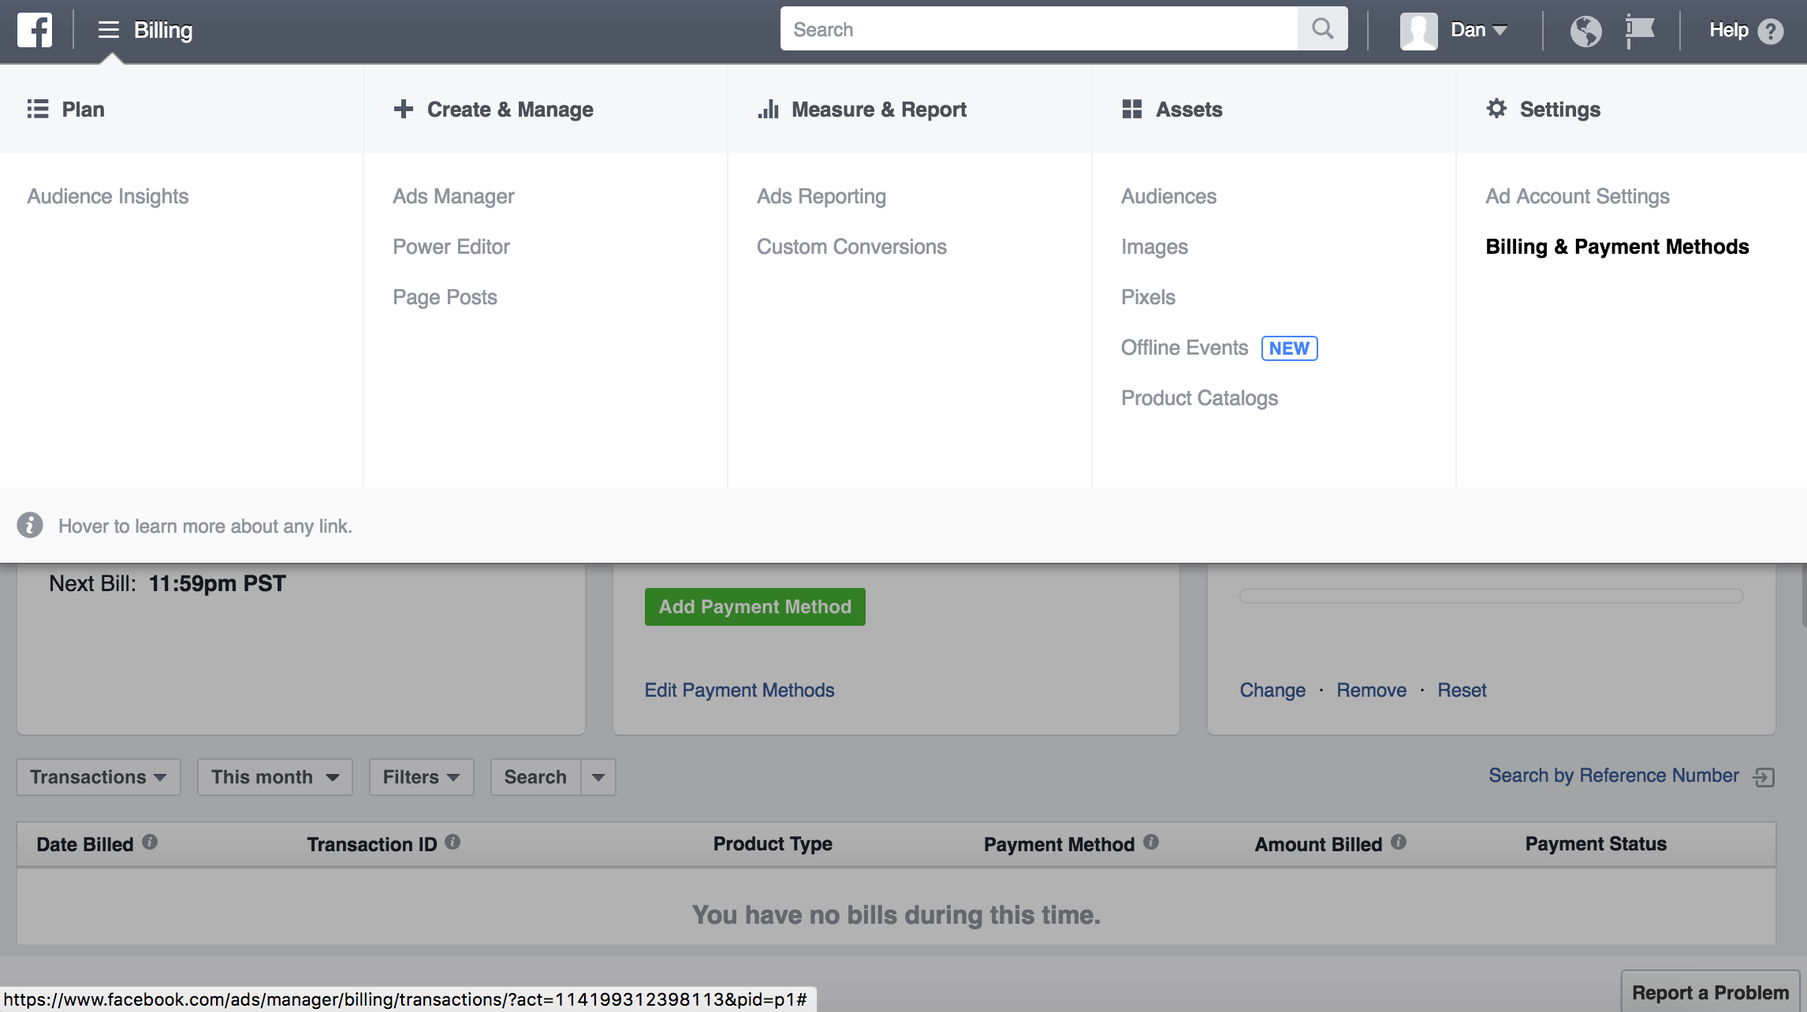Open the This month date range dropdown
This screenshot has width=1807, height=1012.
(x=274, y=777)
